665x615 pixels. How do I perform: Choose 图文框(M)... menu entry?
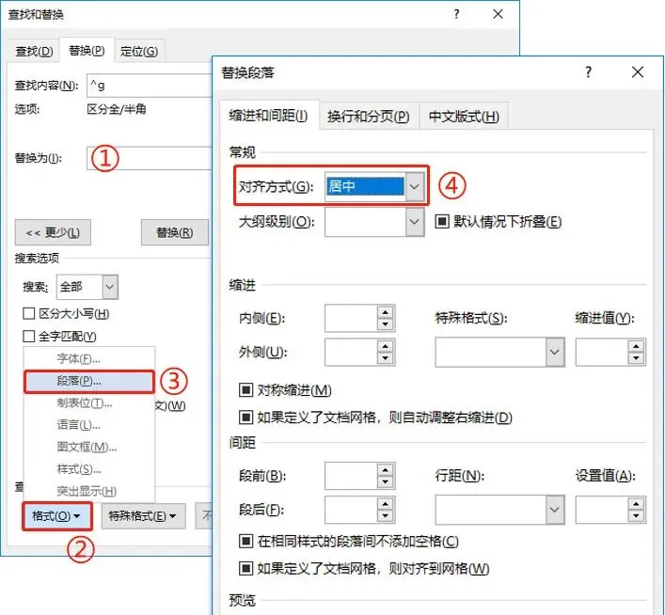89,447
